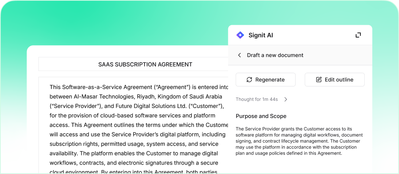Viewport: 399px width, 174px height.
Task: Click the pencil icon on Edit outline
Action: point(319,80)
